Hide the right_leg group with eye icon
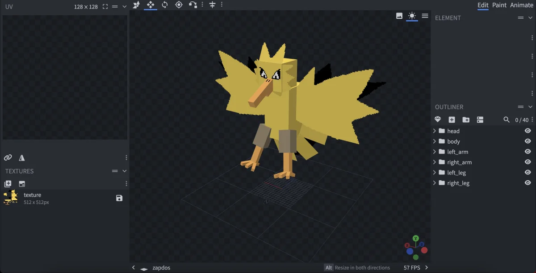 (528, 183)
